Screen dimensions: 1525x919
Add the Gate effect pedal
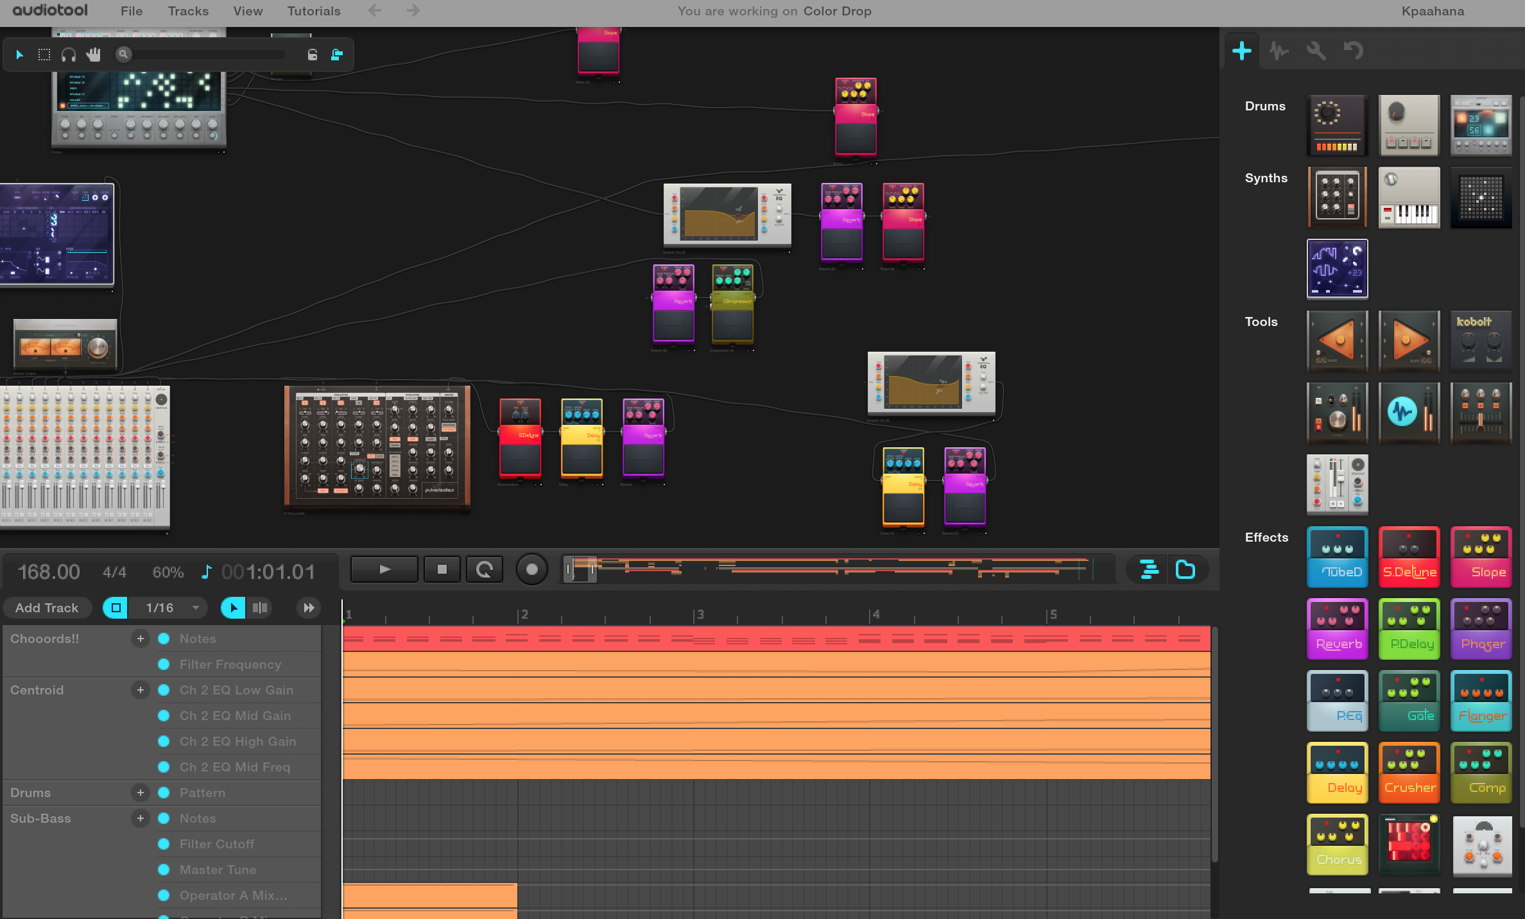tap(1409, 701)
